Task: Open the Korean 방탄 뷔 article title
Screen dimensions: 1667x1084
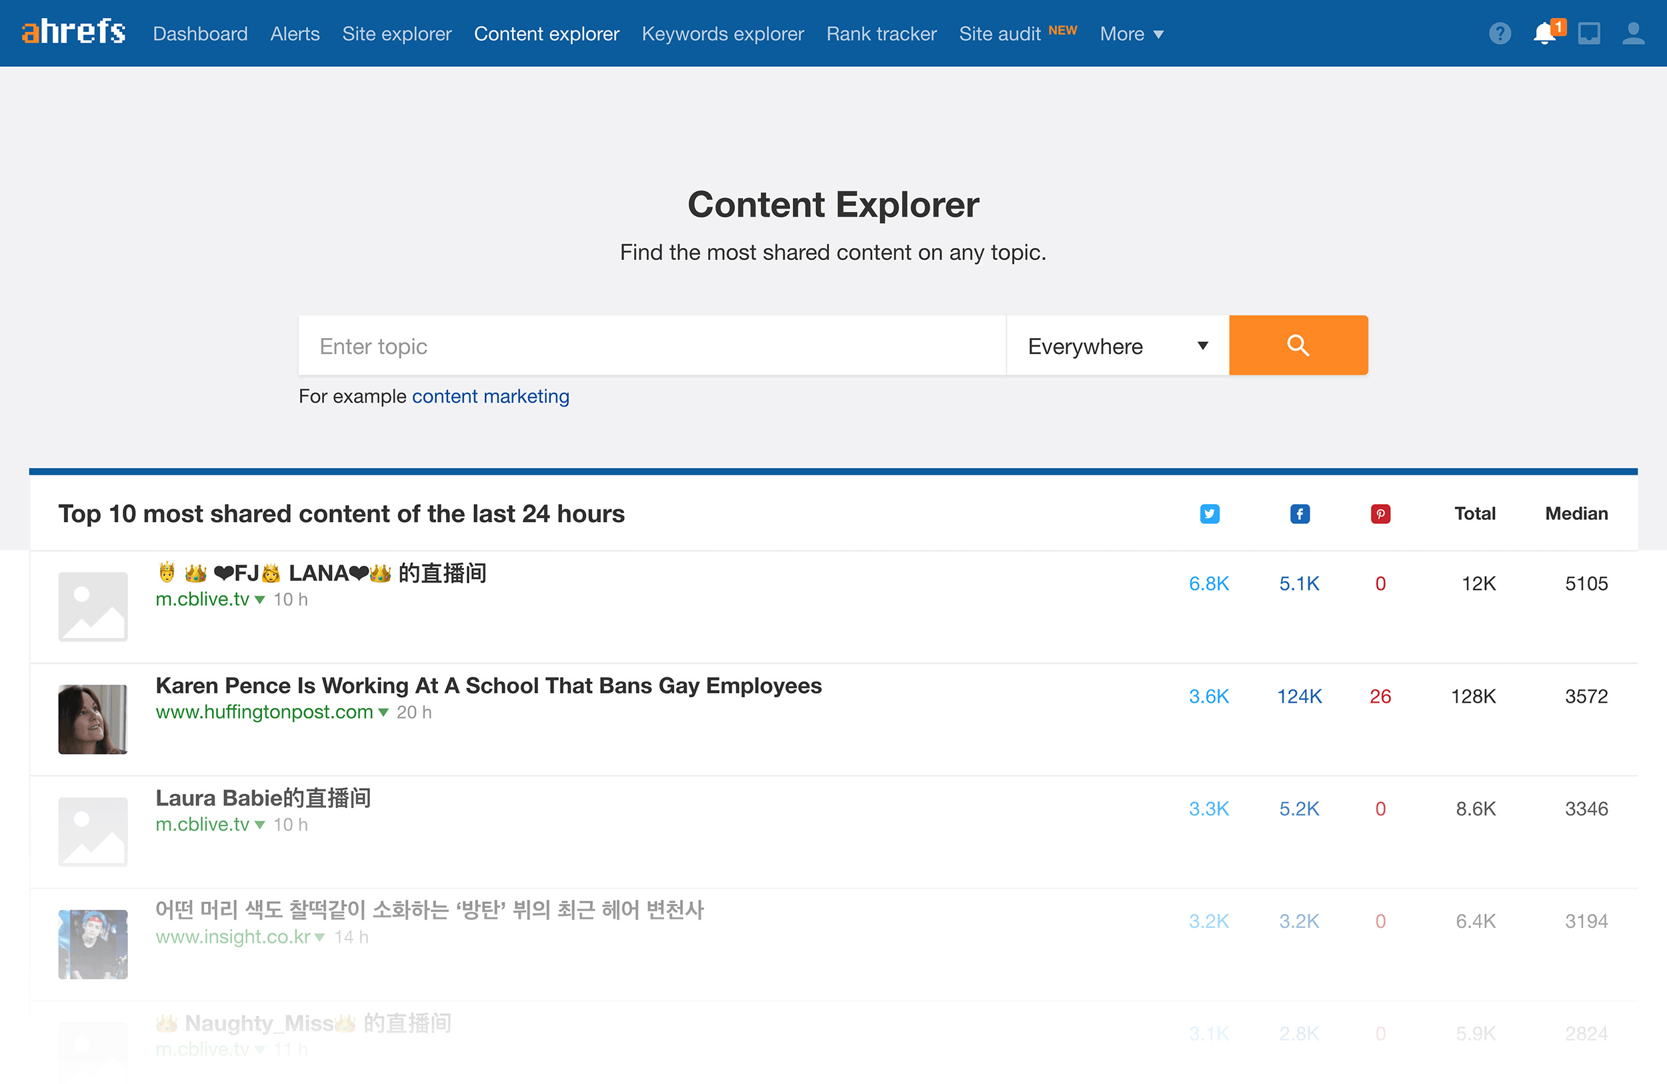Action: click(429, 911)
